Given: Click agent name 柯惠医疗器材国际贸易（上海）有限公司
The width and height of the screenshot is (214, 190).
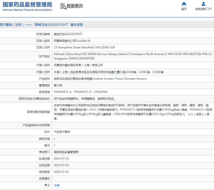Looking at the screenshot, I should pyautogui.click(x=78, y=65).
